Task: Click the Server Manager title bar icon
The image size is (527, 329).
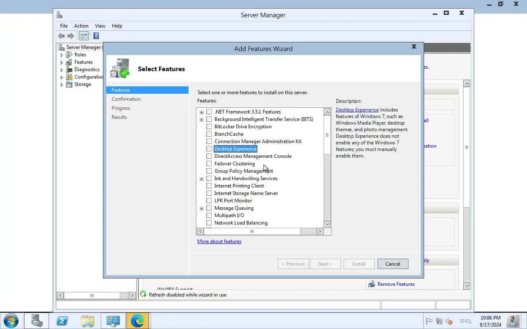Action: tap(60, 15)
